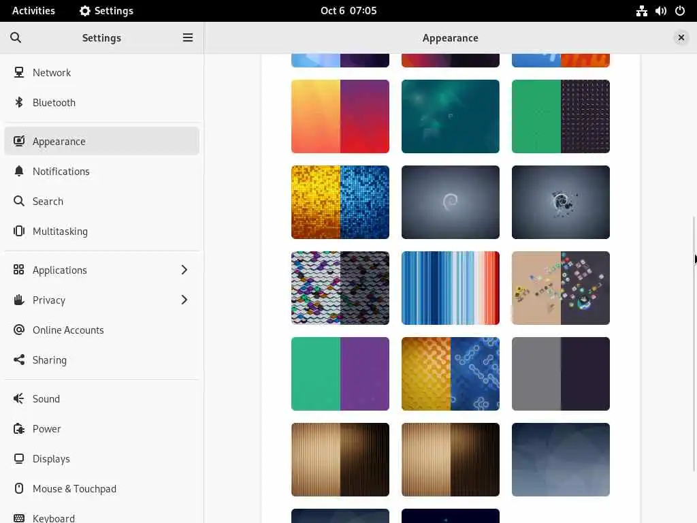Choose the dark swirl with particles wallpaper
The width and height of the screenshot is (697, 523).
(561, 202)
